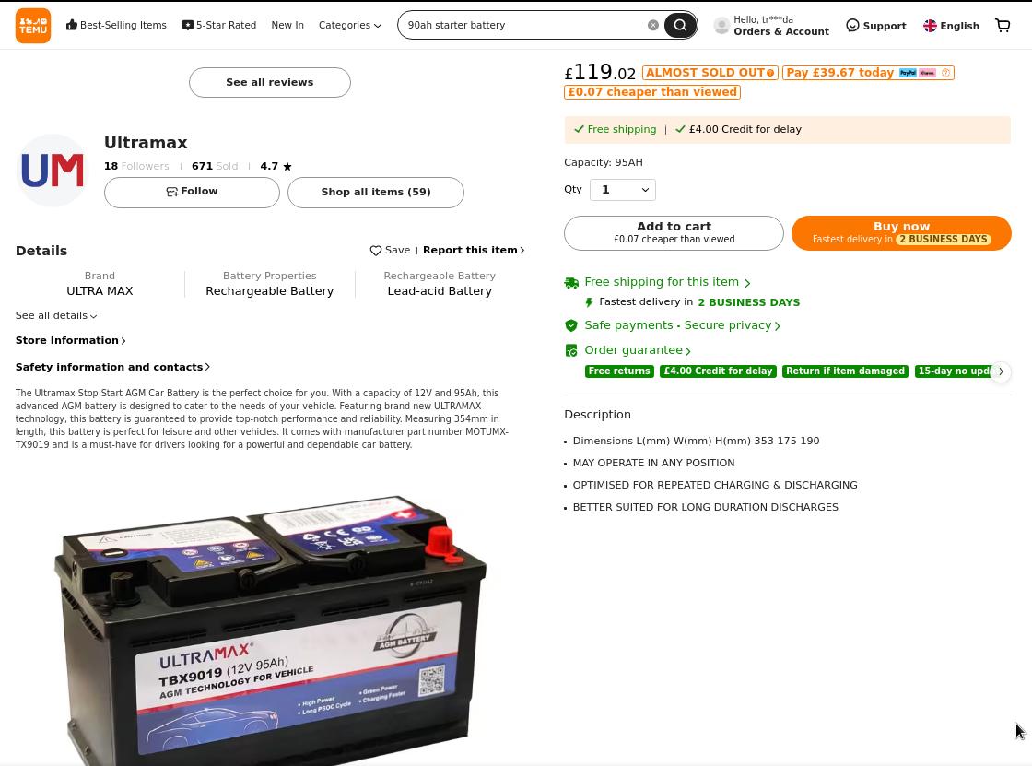Open the user account avatar icon

coord(721,26)
